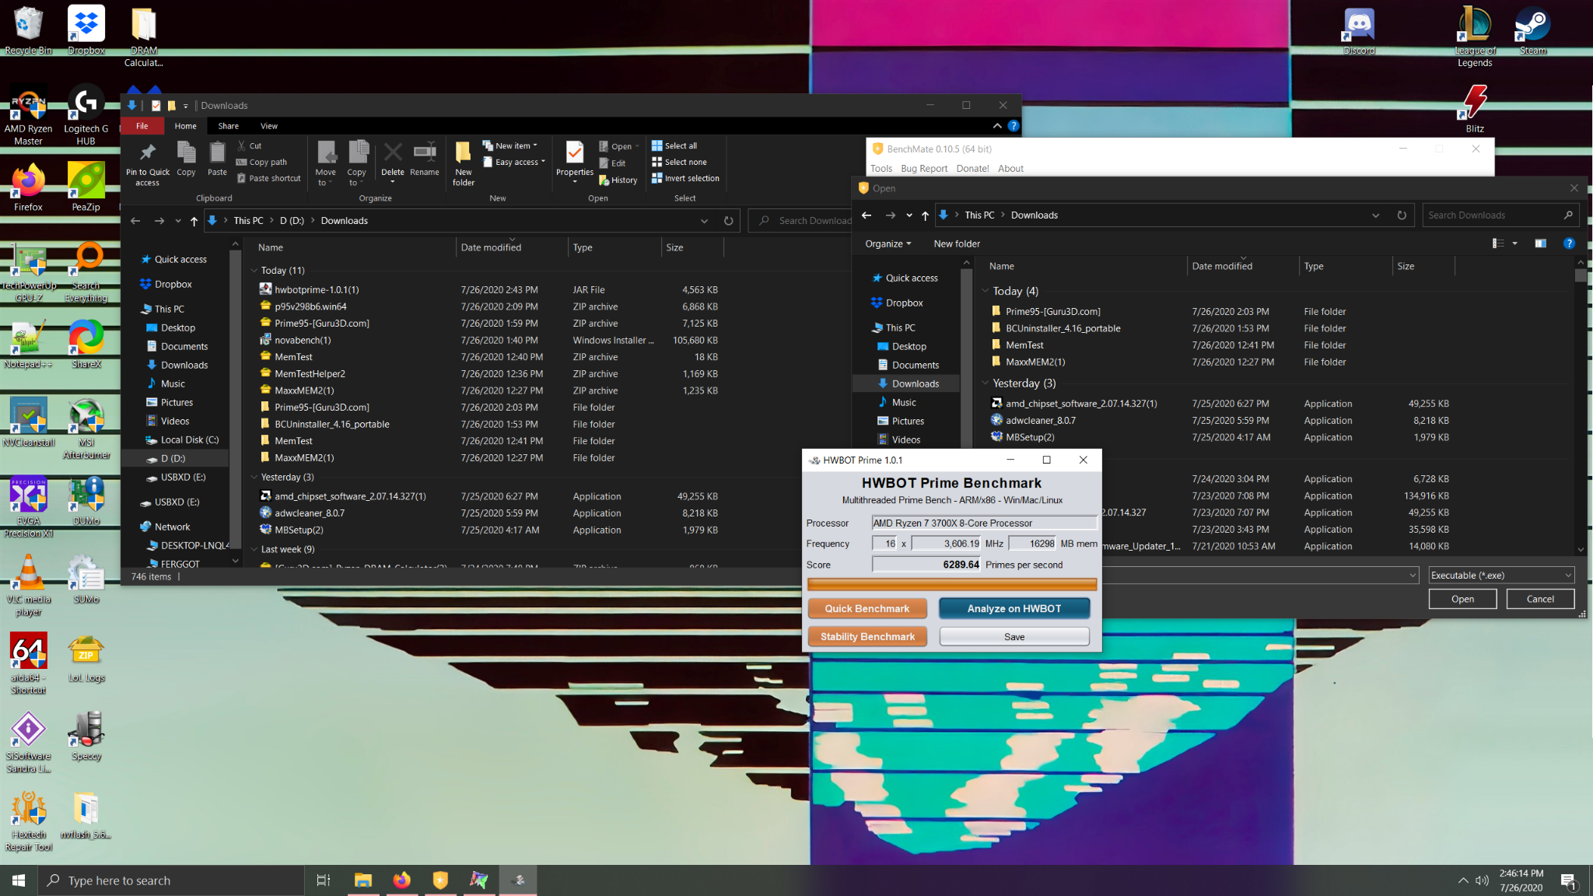Click Windows Start button
Screen dimensions: 1593x896
pyautogui.click(x=19, y=880)
